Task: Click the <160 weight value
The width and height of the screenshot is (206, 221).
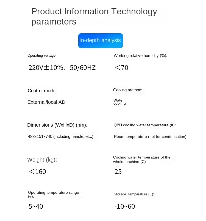Action: (37, 172)
